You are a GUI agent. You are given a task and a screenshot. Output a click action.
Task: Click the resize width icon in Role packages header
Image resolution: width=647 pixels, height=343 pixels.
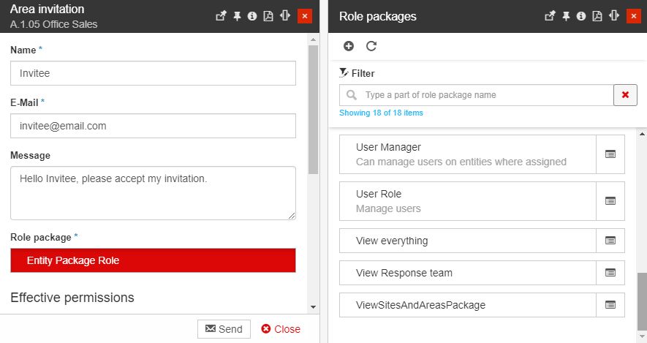pyautogui.click(x=614, y=16)
